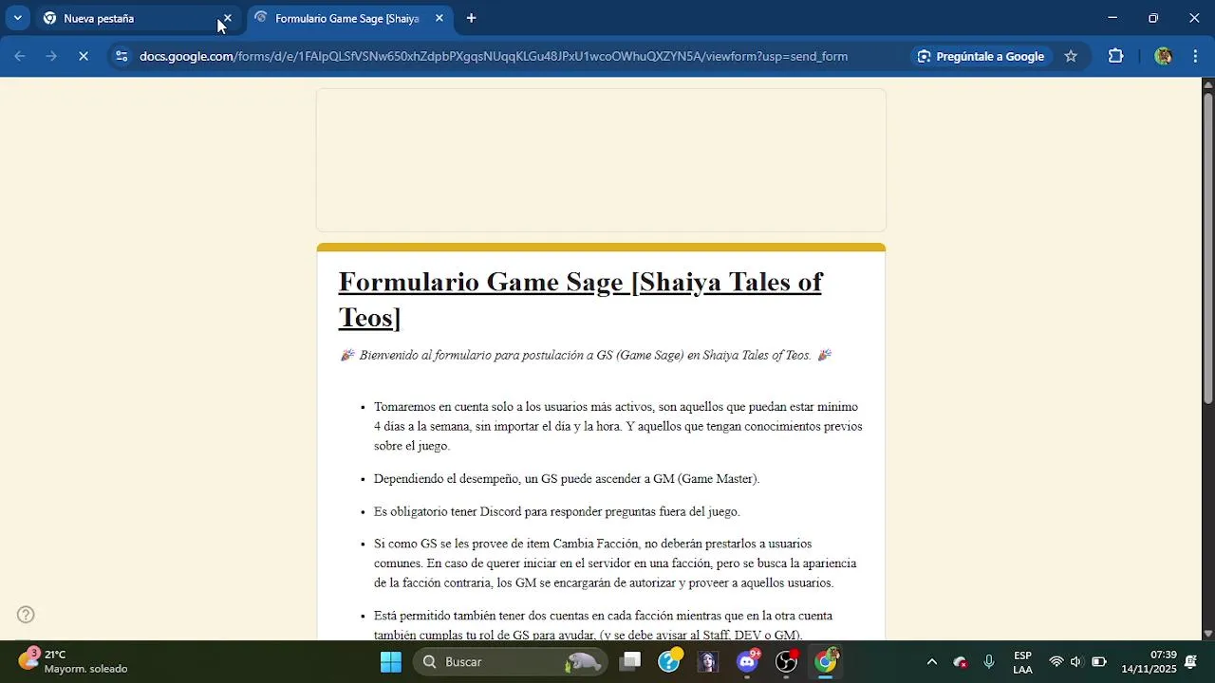The height and width of the screenshot is (683, 1215).
Task: Restore down the Chrome window
Action: pyautogui.click(x=1153, y=17)
